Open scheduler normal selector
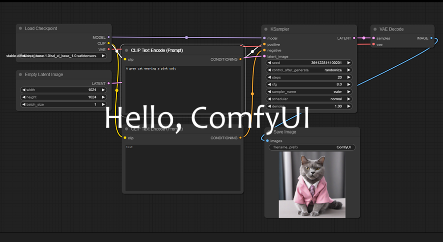 pos(309,99)
